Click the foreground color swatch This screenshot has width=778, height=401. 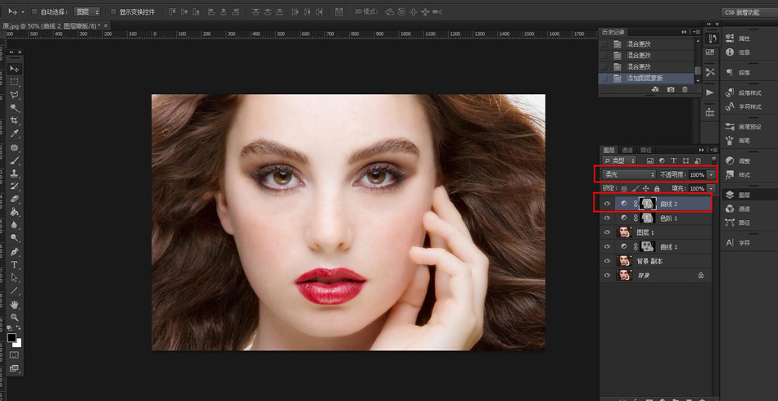(11, 337)
